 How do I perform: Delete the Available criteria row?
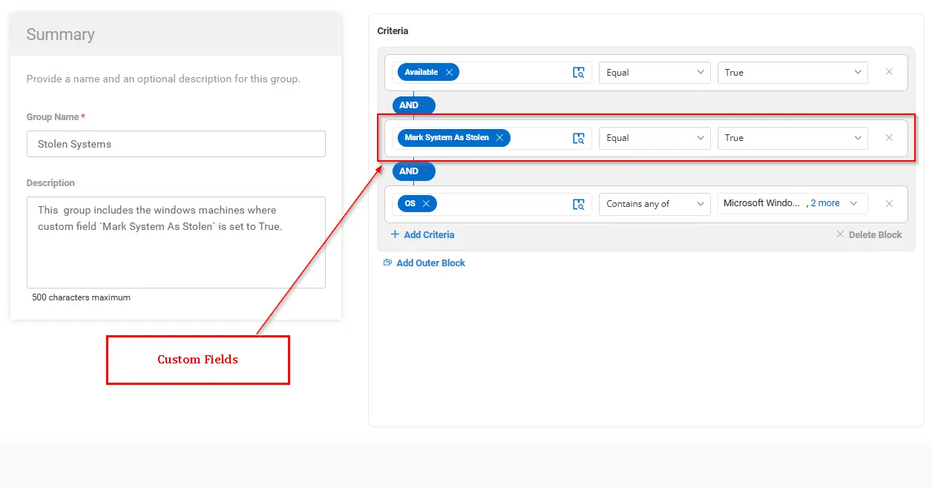pyautogui.click(x=889, y=72)
